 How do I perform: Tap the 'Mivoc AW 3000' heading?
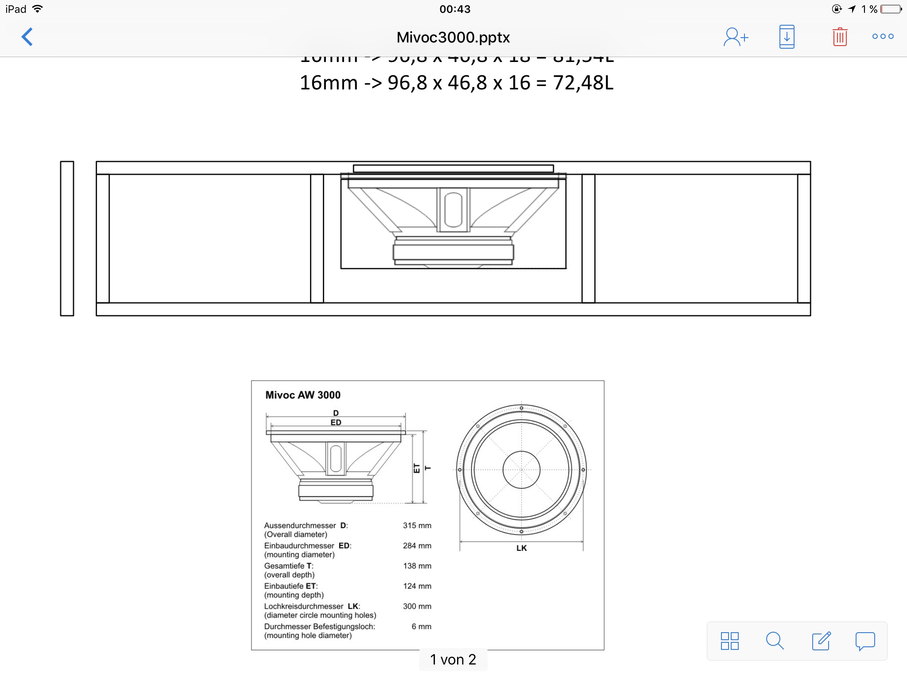(303, 395)
